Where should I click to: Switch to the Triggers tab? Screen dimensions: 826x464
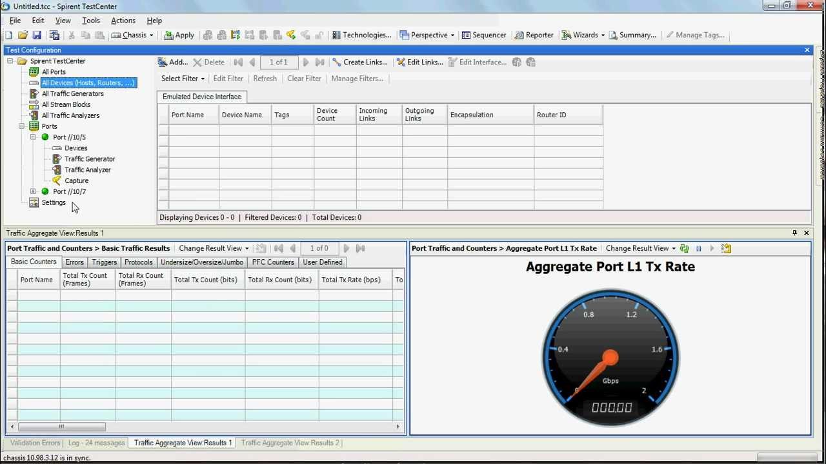coord(104,262)
